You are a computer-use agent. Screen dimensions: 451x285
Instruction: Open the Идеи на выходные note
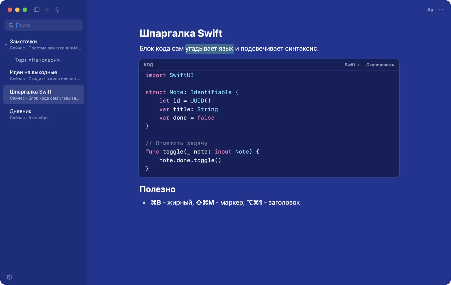coord(44,75)
